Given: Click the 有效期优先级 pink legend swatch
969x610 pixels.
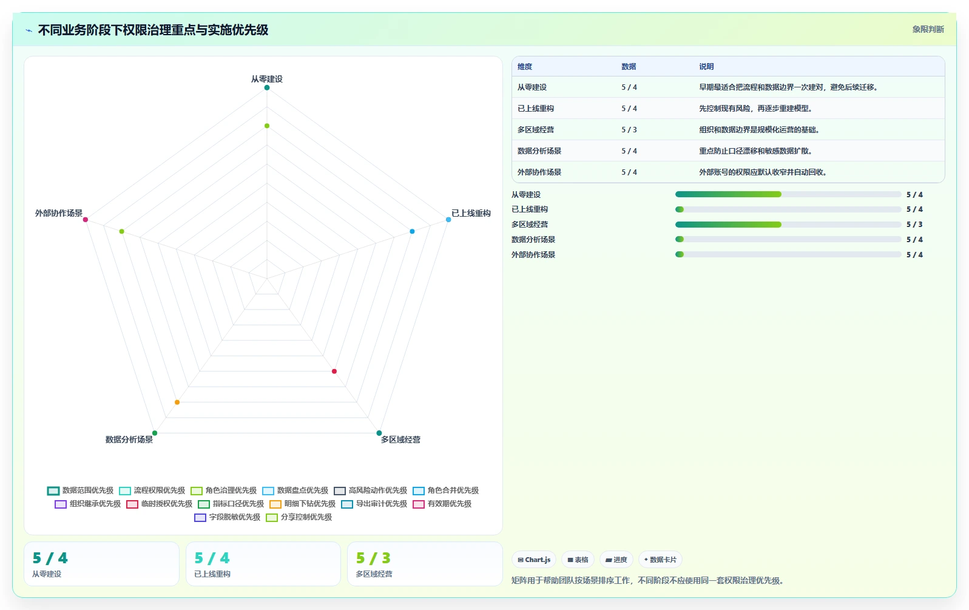Looking at the screenshot, I should (x=419, y=504).
